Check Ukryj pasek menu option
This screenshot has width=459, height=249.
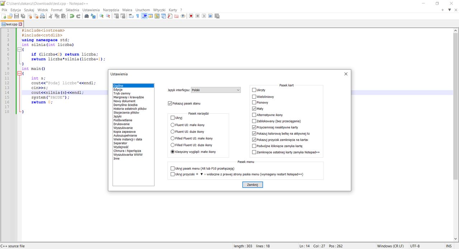click(173, 168)
